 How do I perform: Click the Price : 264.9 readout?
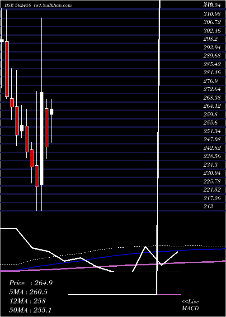click(x=31, y=283)
